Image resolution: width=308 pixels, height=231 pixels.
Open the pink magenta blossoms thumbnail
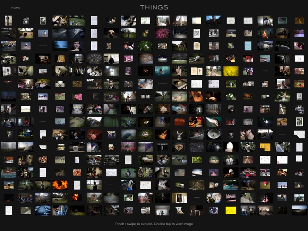[163, 33]
